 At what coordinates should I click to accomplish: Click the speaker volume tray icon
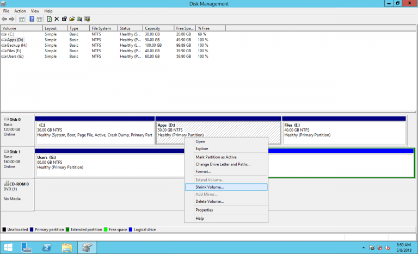pyautogui.click(x=388, y=248)
